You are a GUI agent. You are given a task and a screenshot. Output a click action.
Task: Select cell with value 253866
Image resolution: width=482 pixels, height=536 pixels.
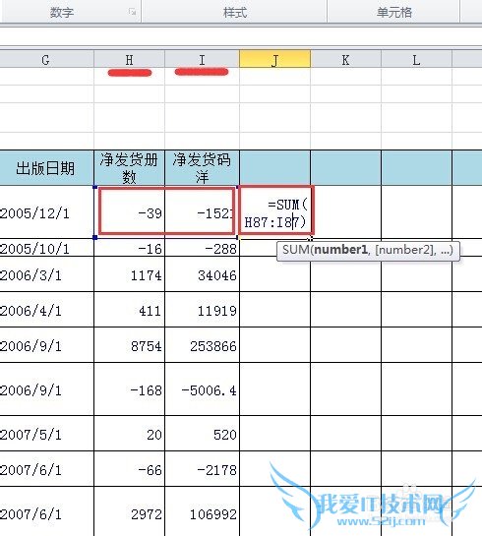tap(202, 345)
